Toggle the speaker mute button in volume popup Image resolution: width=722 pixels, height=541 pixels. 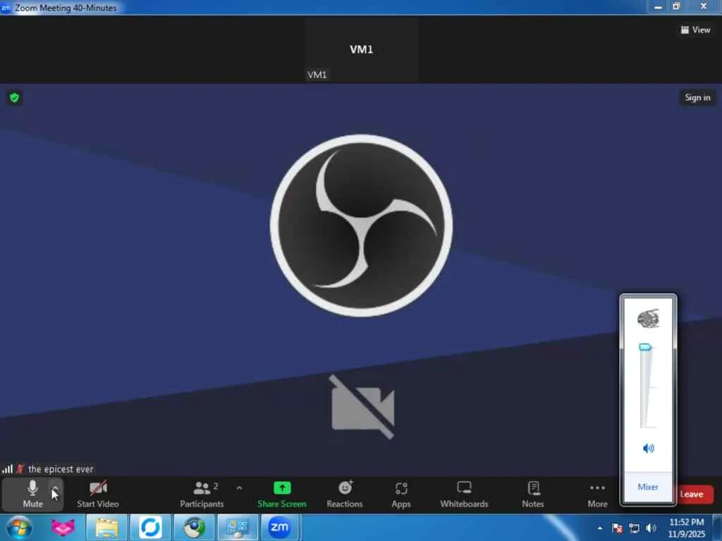[648, 448]
